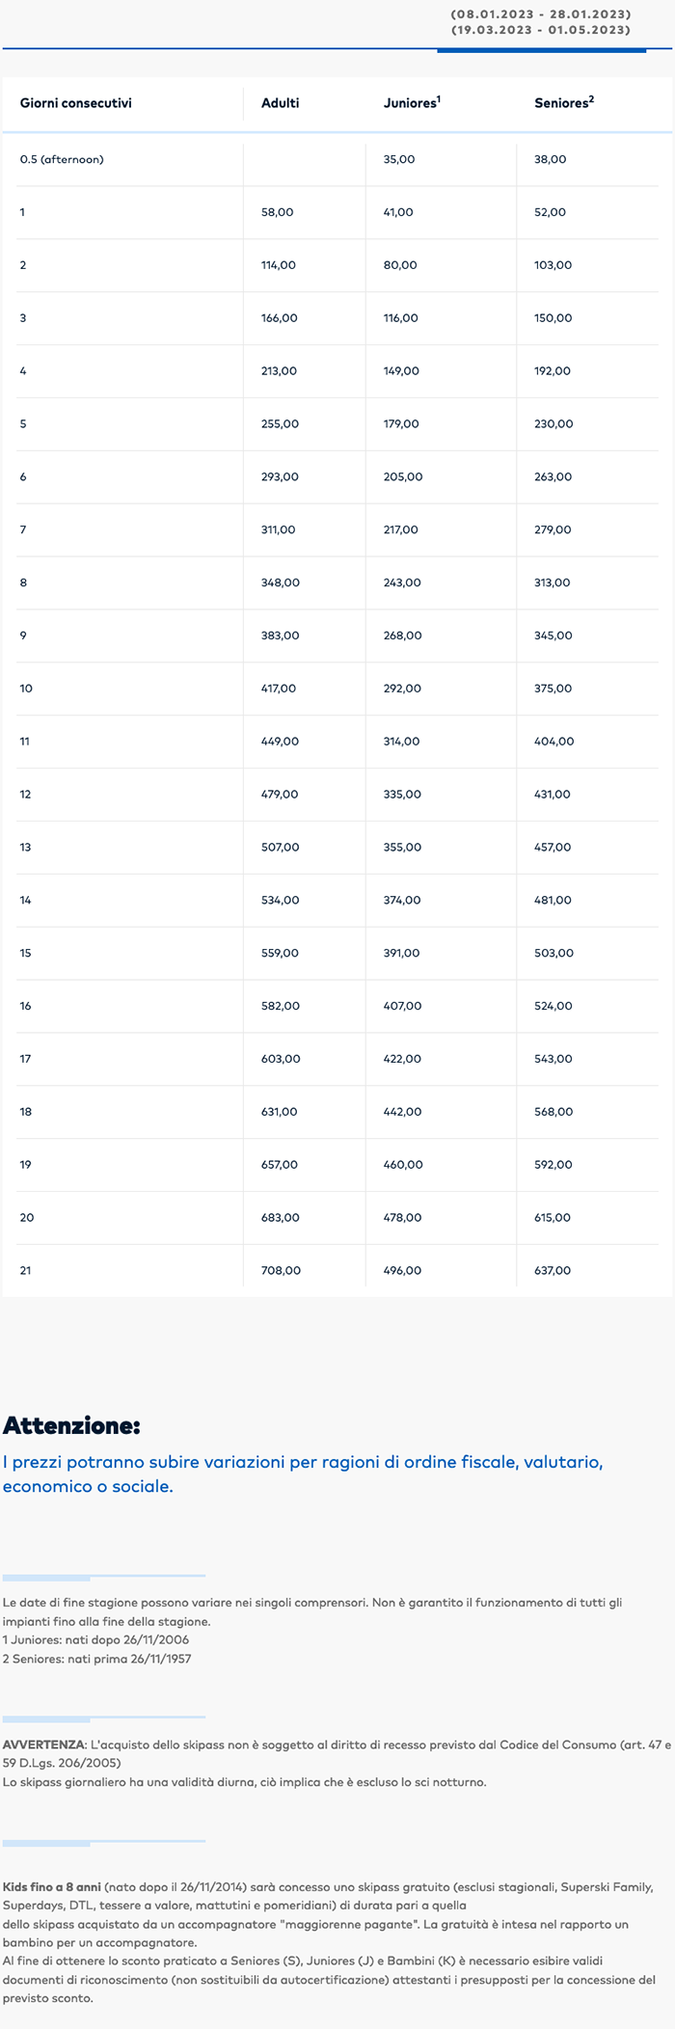This screenshot has height=2029, width=675.
Task: Select the Adulti 6-day price 293,00
Action: point(280,477)
